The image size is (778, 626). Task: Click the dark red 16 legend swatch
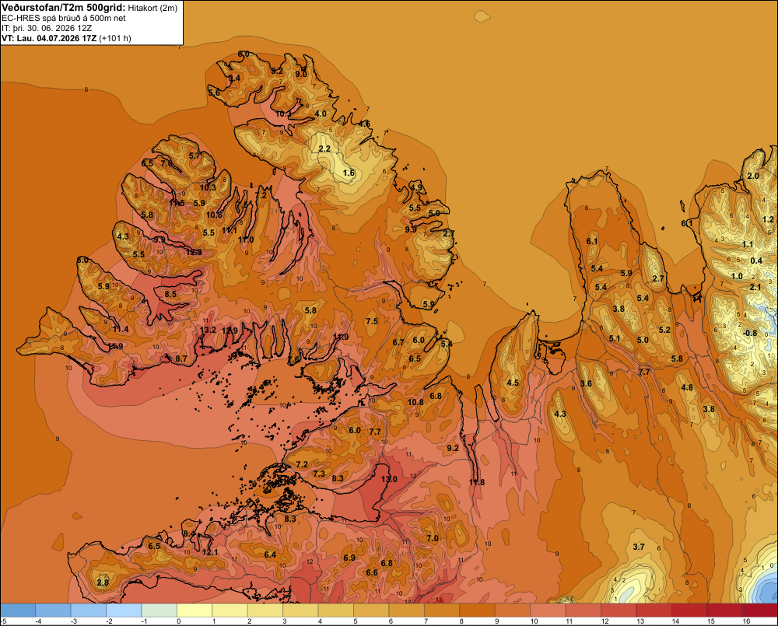point(759,610)
